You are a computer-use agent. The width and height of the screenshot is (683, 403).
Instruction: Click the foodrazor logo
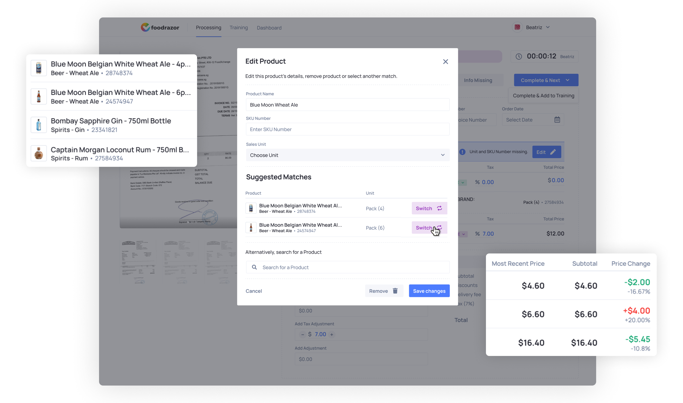pyautogui.click(x=160, y=28)
